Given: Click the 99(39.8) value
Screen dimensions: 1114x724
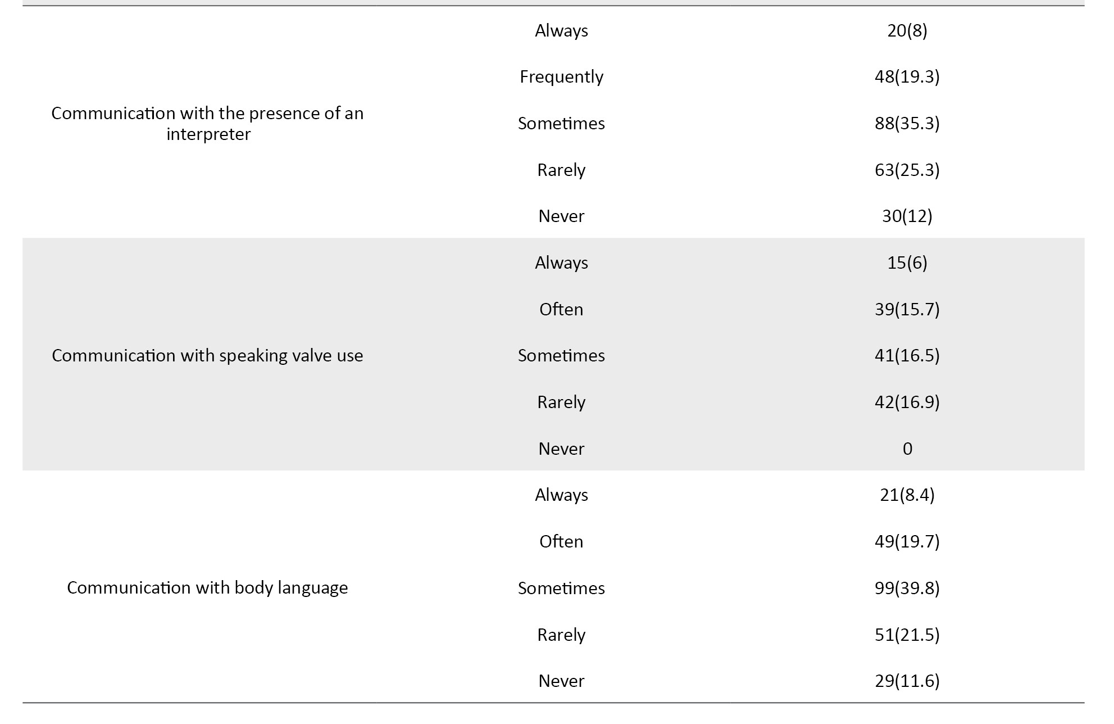Looking at the screenshot, I should 907,588.
